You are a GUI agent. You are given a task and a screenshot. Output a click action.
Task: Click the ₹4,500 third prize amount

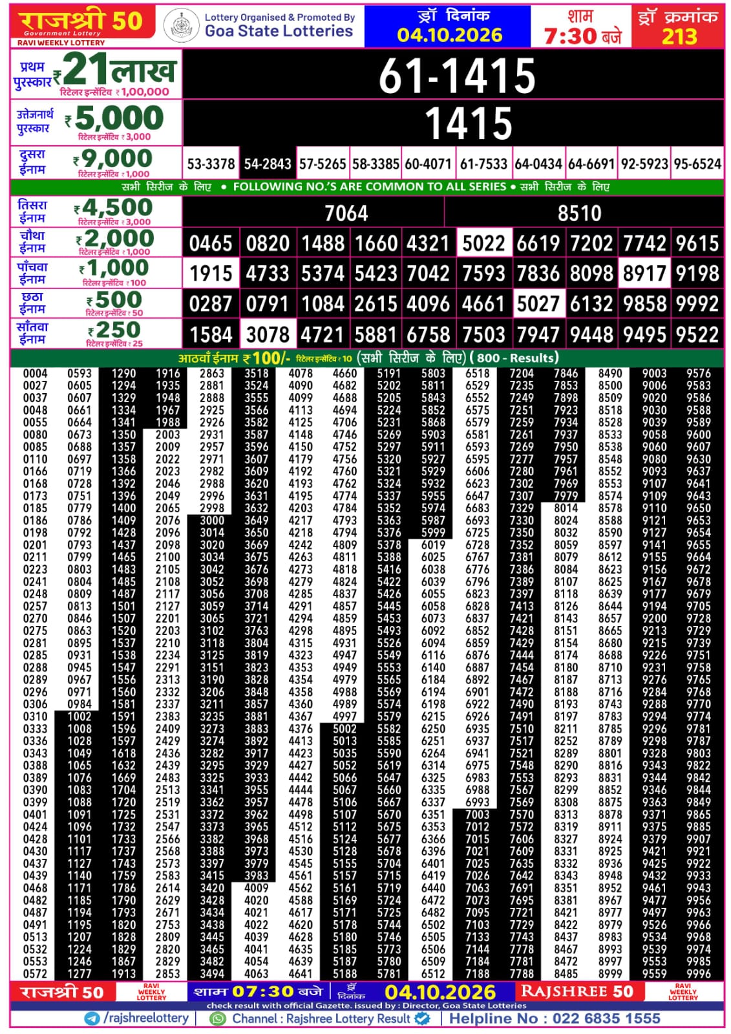[x=114, y=208]
